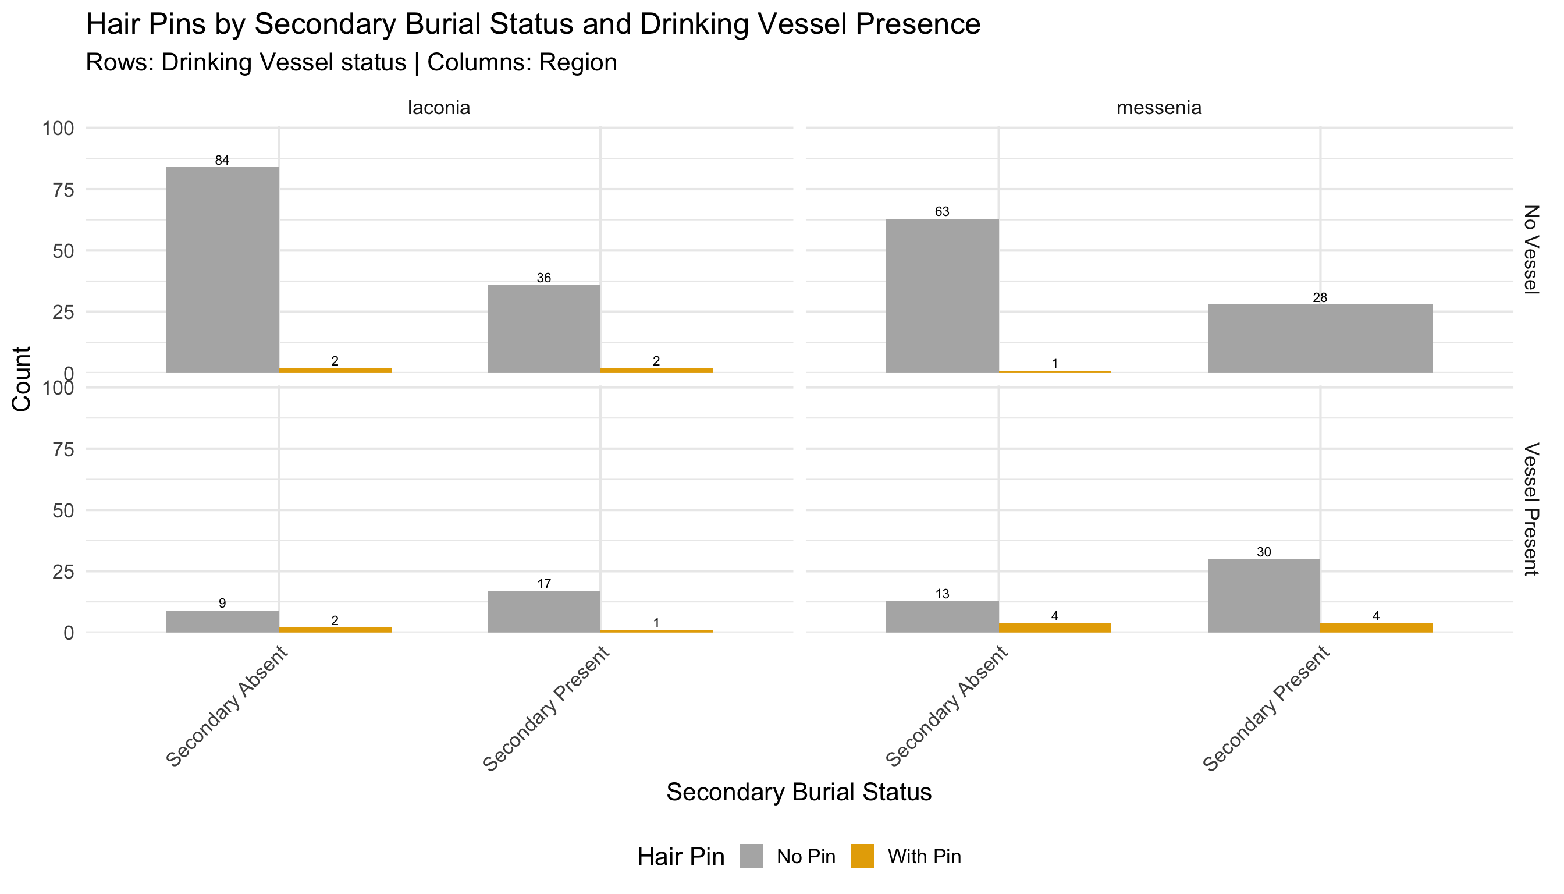Click the wide gray bar labeled 28
This screenshot has height=894, width=1564.
(x=1320, y=338)
